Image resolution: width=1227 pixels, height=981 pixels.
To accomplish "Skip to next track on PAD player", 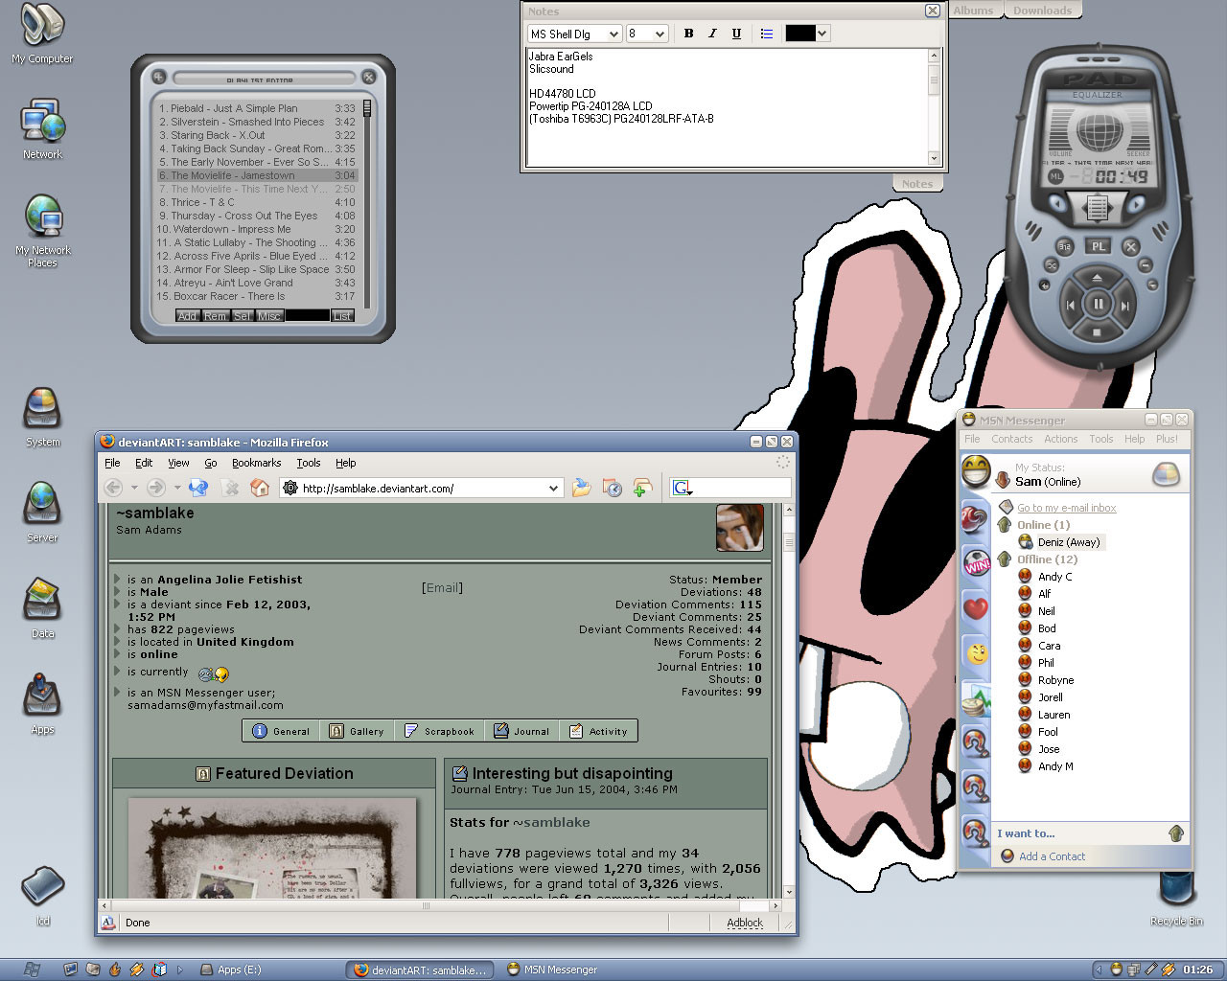I will 1125,306.
